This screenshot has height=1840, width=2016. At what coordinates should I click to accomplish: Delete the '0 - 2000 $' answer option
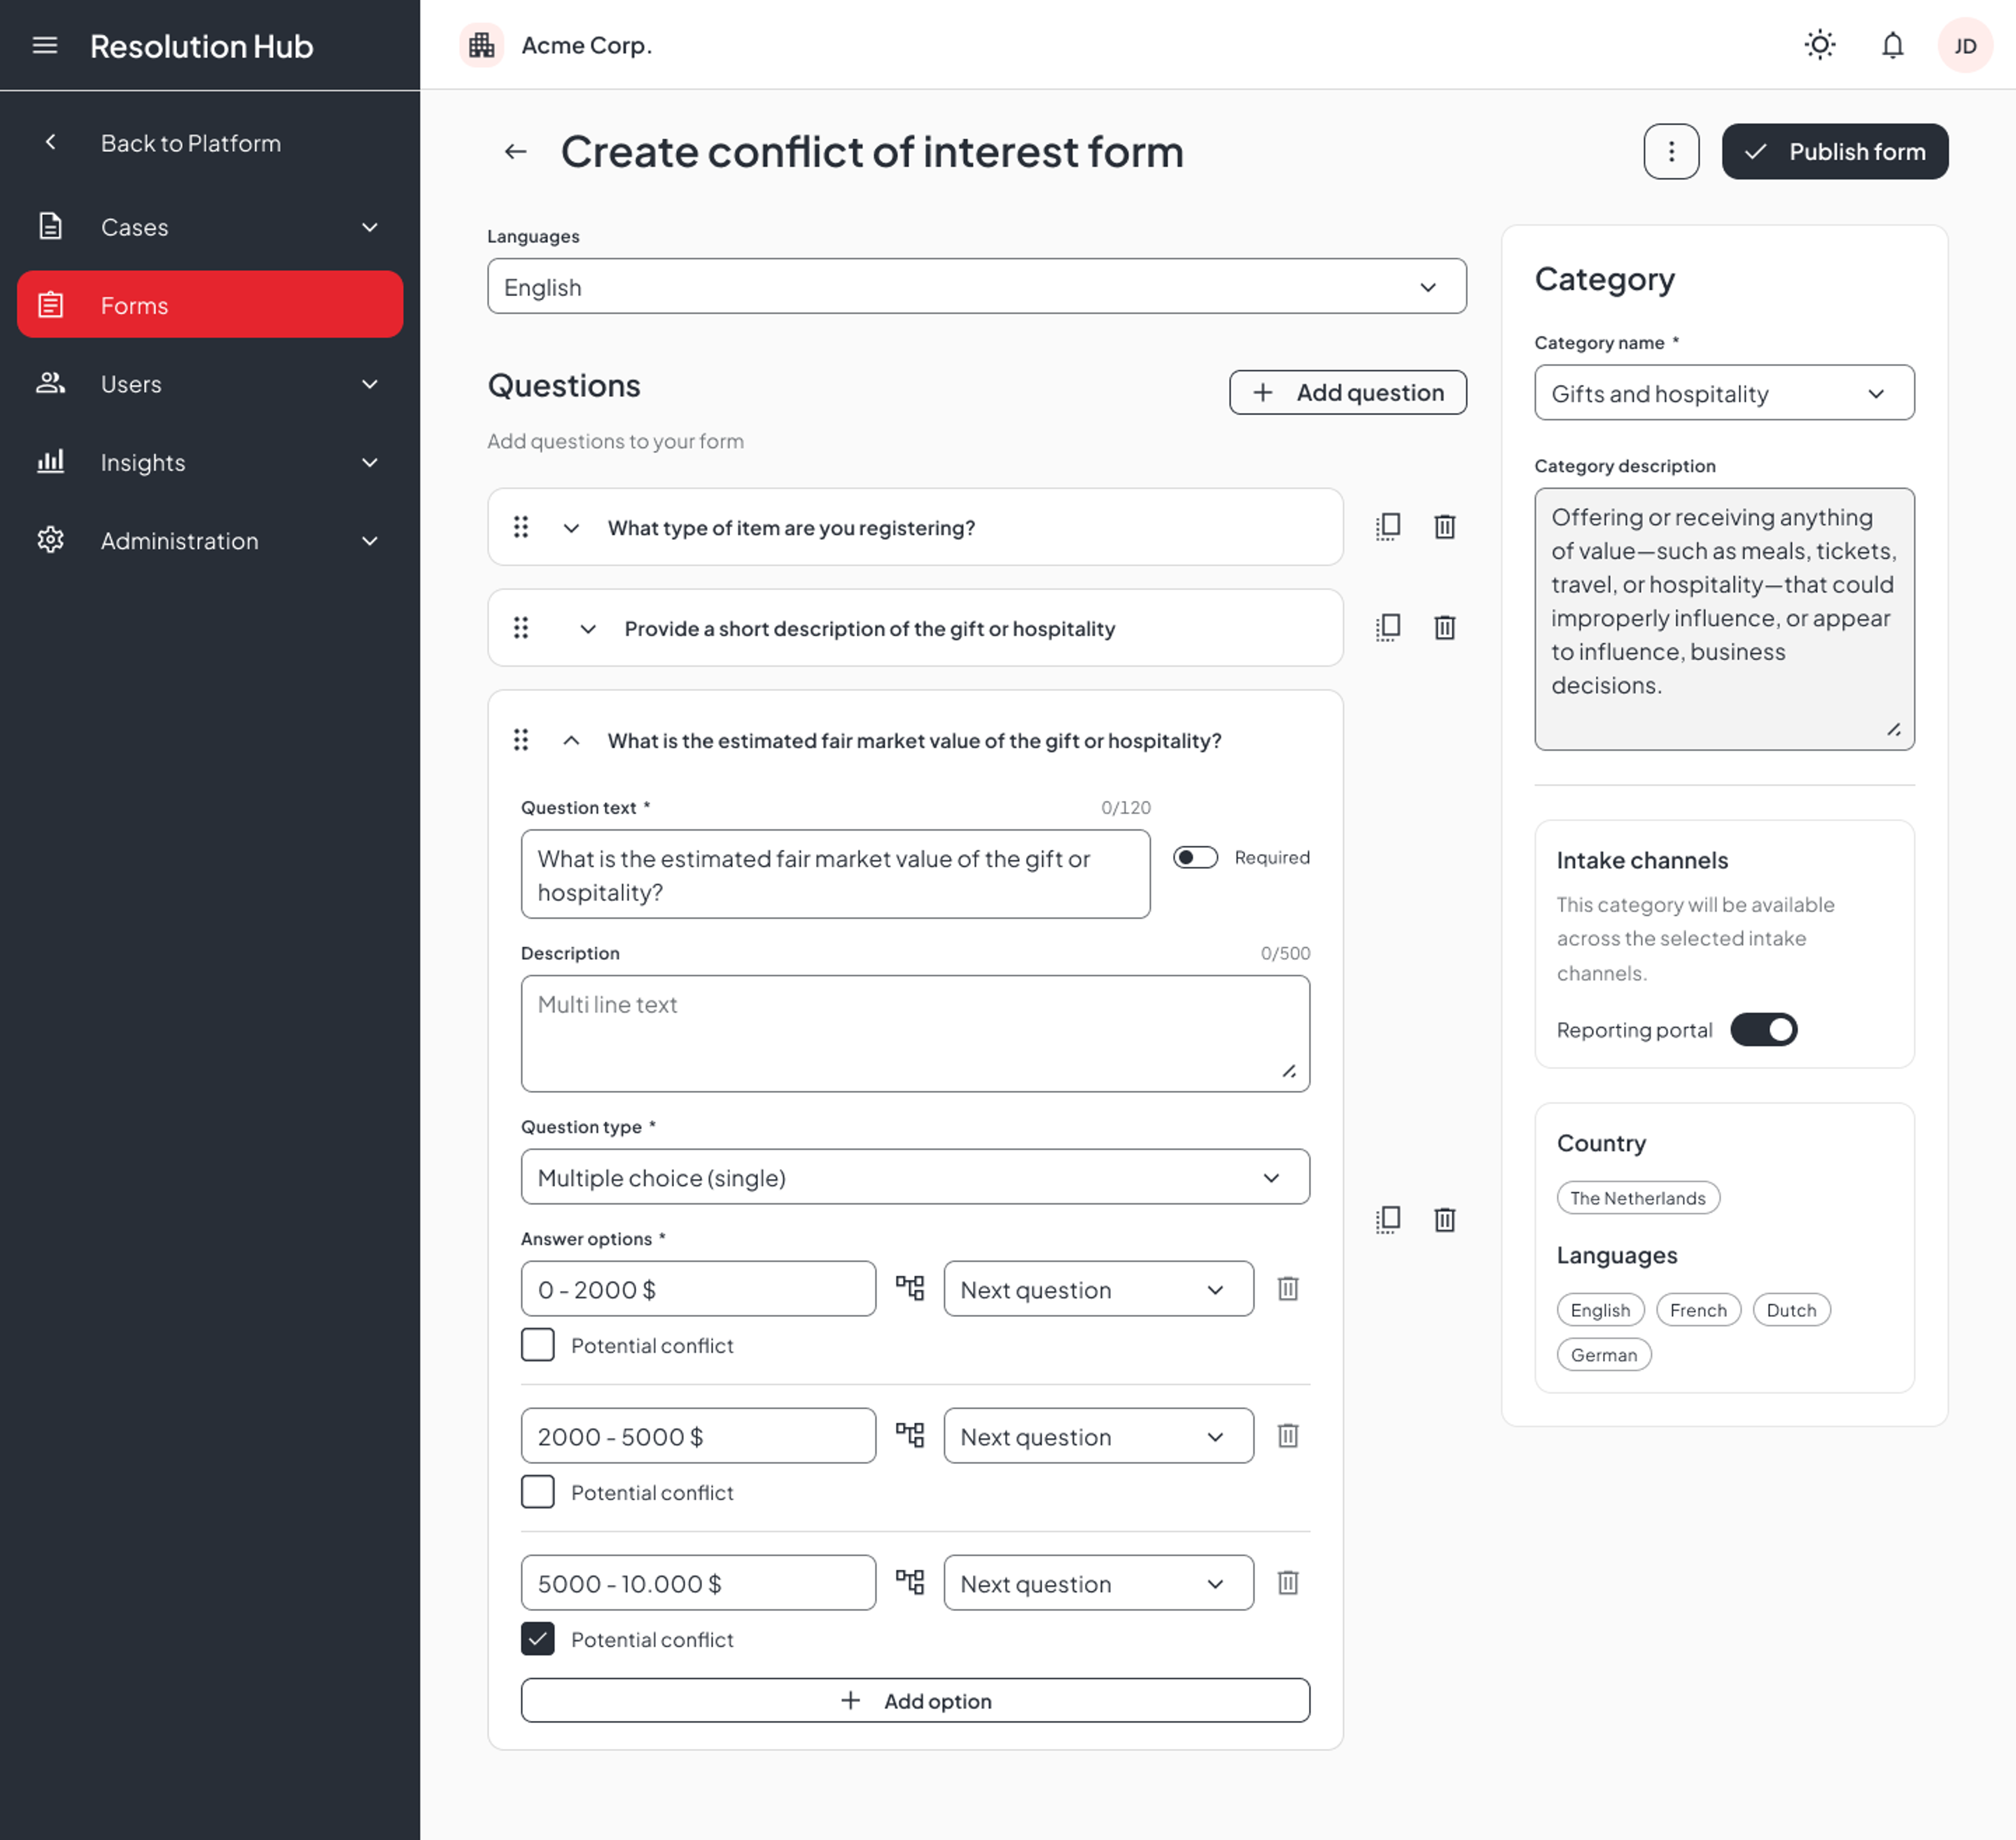pos(1288,1288)
